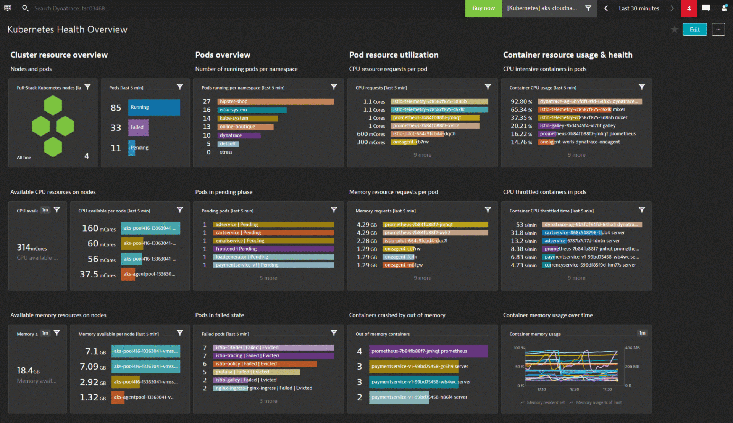
Task: Open the filter for Pending pods tile
Action: click(x=334, y=210)
